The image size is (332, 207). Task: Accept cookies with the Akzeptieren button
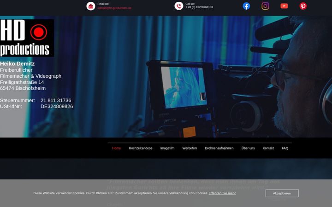click(x=282, y=193)
